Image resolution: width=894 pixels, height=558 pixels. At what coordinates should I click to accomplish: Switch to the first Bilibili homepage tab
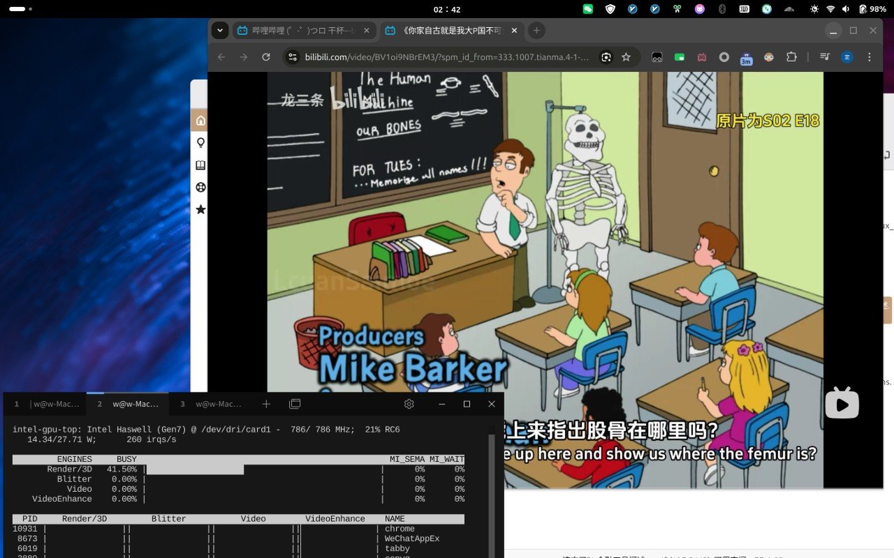coord(300,31)
